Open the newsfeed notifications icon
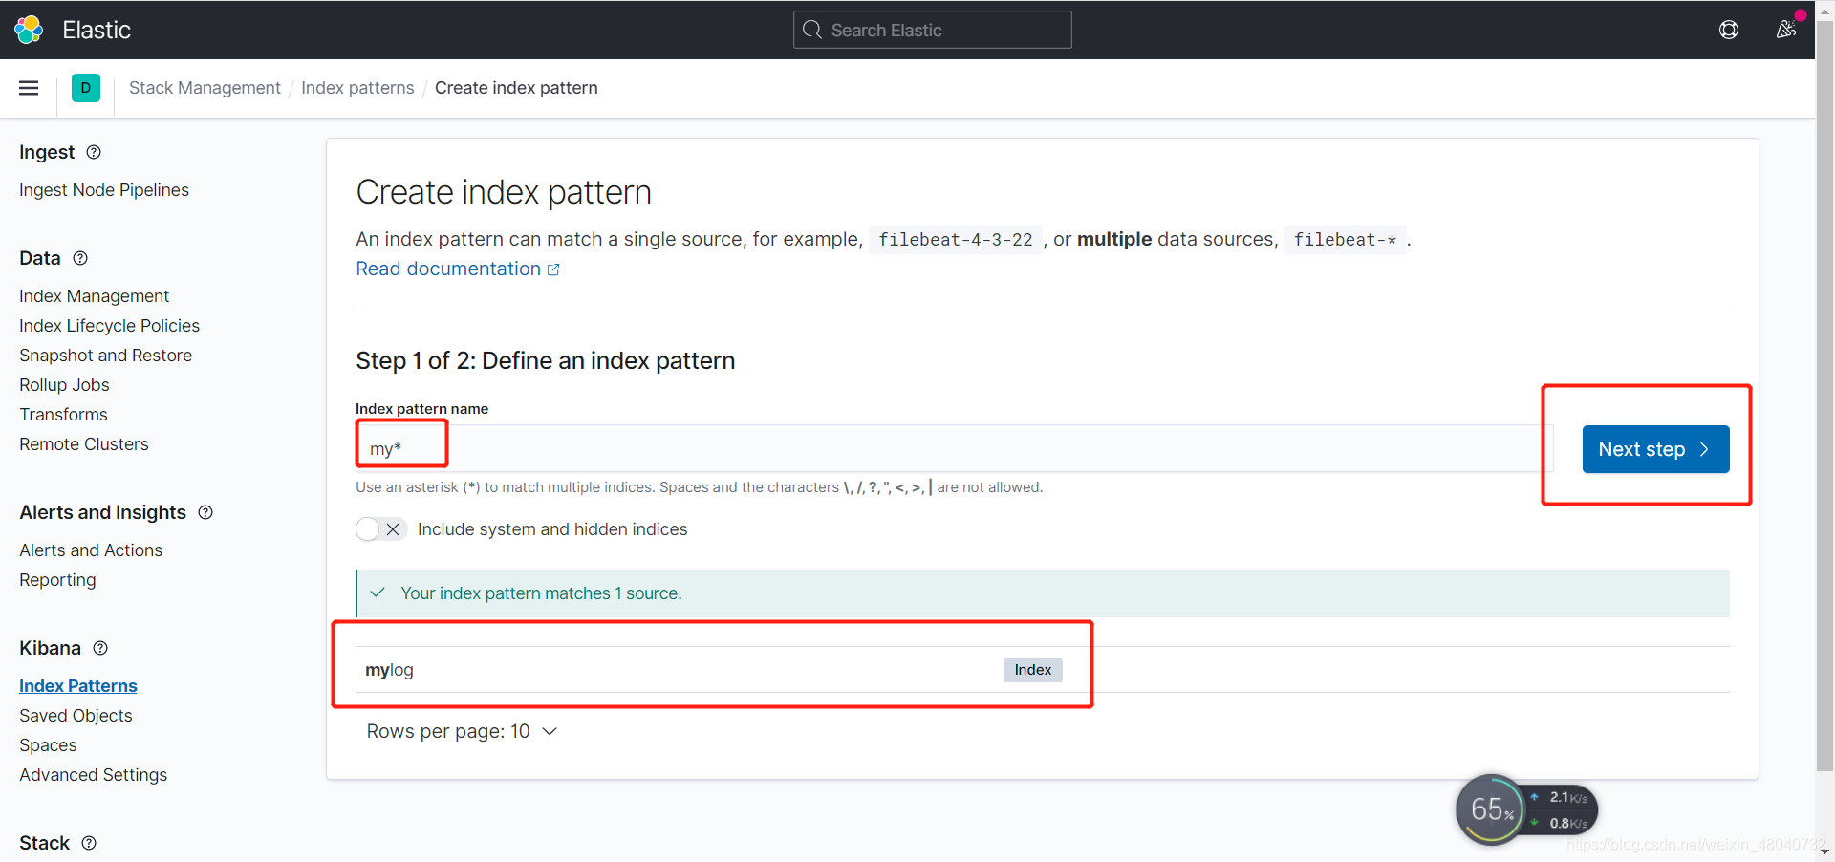 [x=1786, y=30]
